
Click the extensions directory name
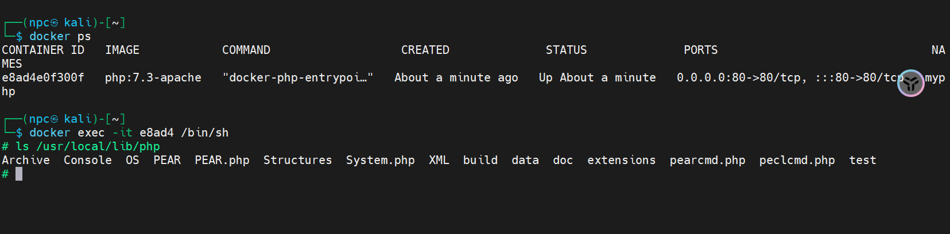click(x=621, y=160)
